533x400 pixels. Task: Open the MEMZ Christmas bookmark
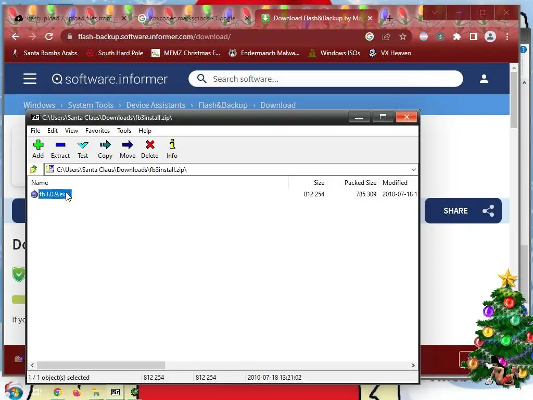tap(186, 53)
